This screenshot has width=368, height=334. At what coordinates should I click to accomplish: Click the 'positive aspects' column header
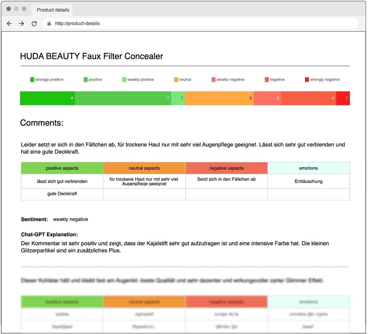[x=62, y=168]
